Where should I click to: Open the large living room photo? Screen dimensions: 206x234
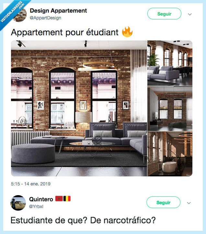79,108
